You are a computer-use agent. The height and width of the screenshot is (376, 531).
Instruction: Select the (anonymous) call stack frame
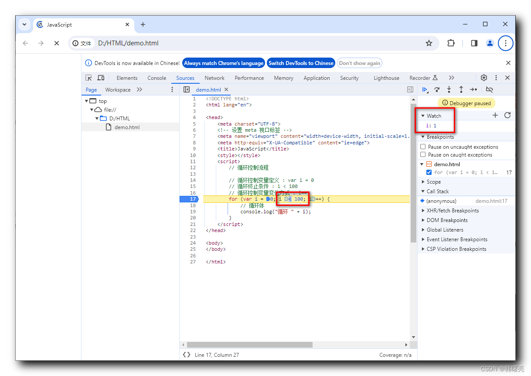pyautogui.click(x=466, y=201)
